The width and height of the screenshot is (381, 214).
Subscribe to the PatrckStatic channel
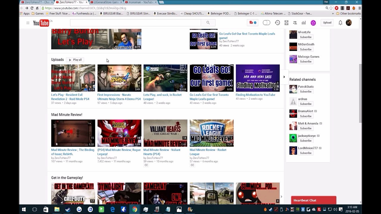(306, 92)
